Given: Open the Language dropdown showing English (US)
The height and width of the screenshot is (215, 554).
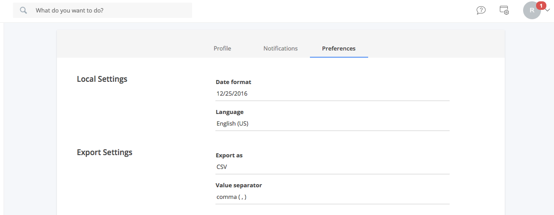Looking at the screenshot, I should 332,124.
